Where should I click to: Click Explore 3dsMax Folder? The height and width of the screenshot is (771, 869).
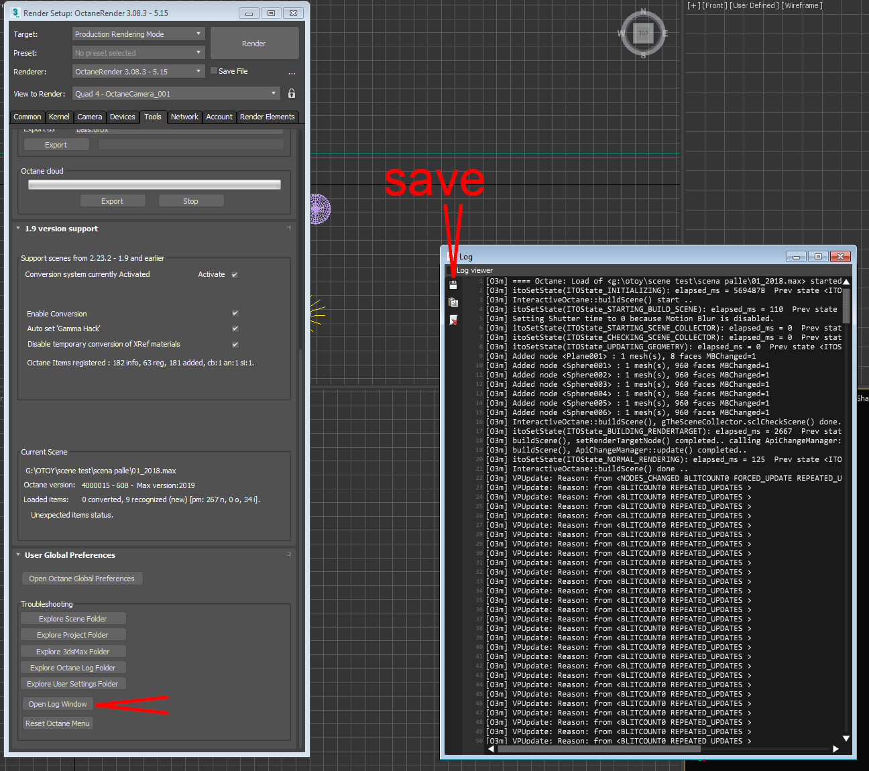(73, 652)
